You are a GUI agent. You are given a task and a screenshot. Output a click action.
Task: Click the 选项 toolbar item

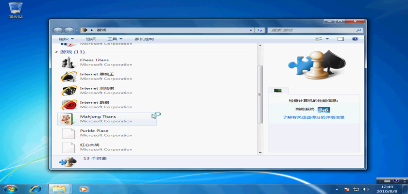pos(91,39)
